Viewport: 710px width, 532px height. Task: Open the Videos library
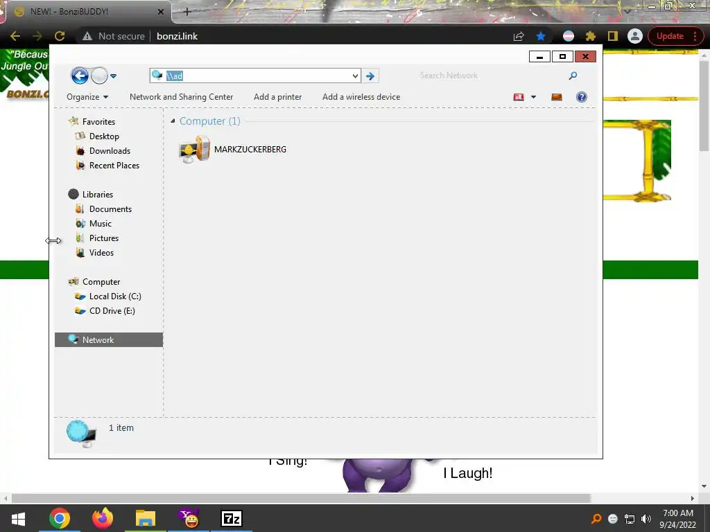(101, 252)
